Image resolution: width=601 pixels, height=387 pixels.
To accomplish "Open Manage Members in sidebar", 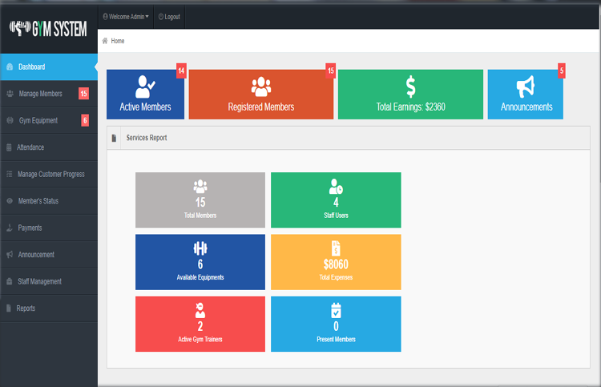I will (40, 94).
